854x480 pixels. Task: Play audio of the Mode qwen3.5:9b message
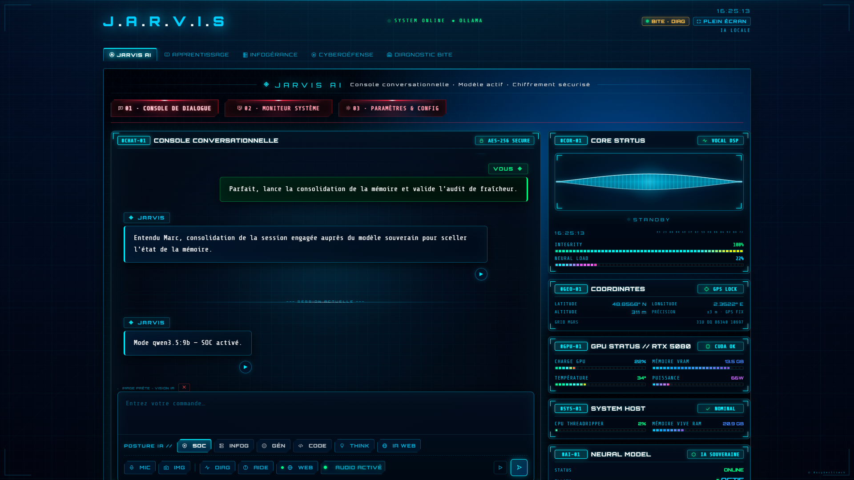[x=246, y=367]
